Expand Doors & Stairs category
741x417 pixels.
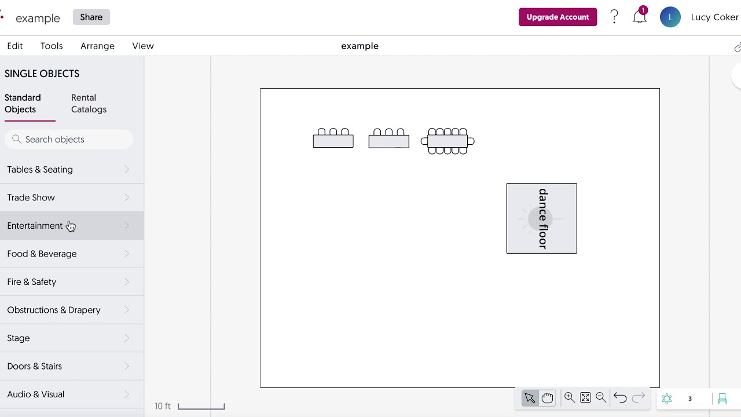tap(72, 366)
